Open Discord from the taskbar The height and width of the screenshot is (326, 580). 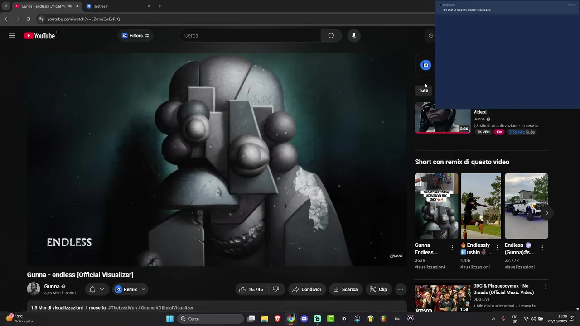pos(304,319)
